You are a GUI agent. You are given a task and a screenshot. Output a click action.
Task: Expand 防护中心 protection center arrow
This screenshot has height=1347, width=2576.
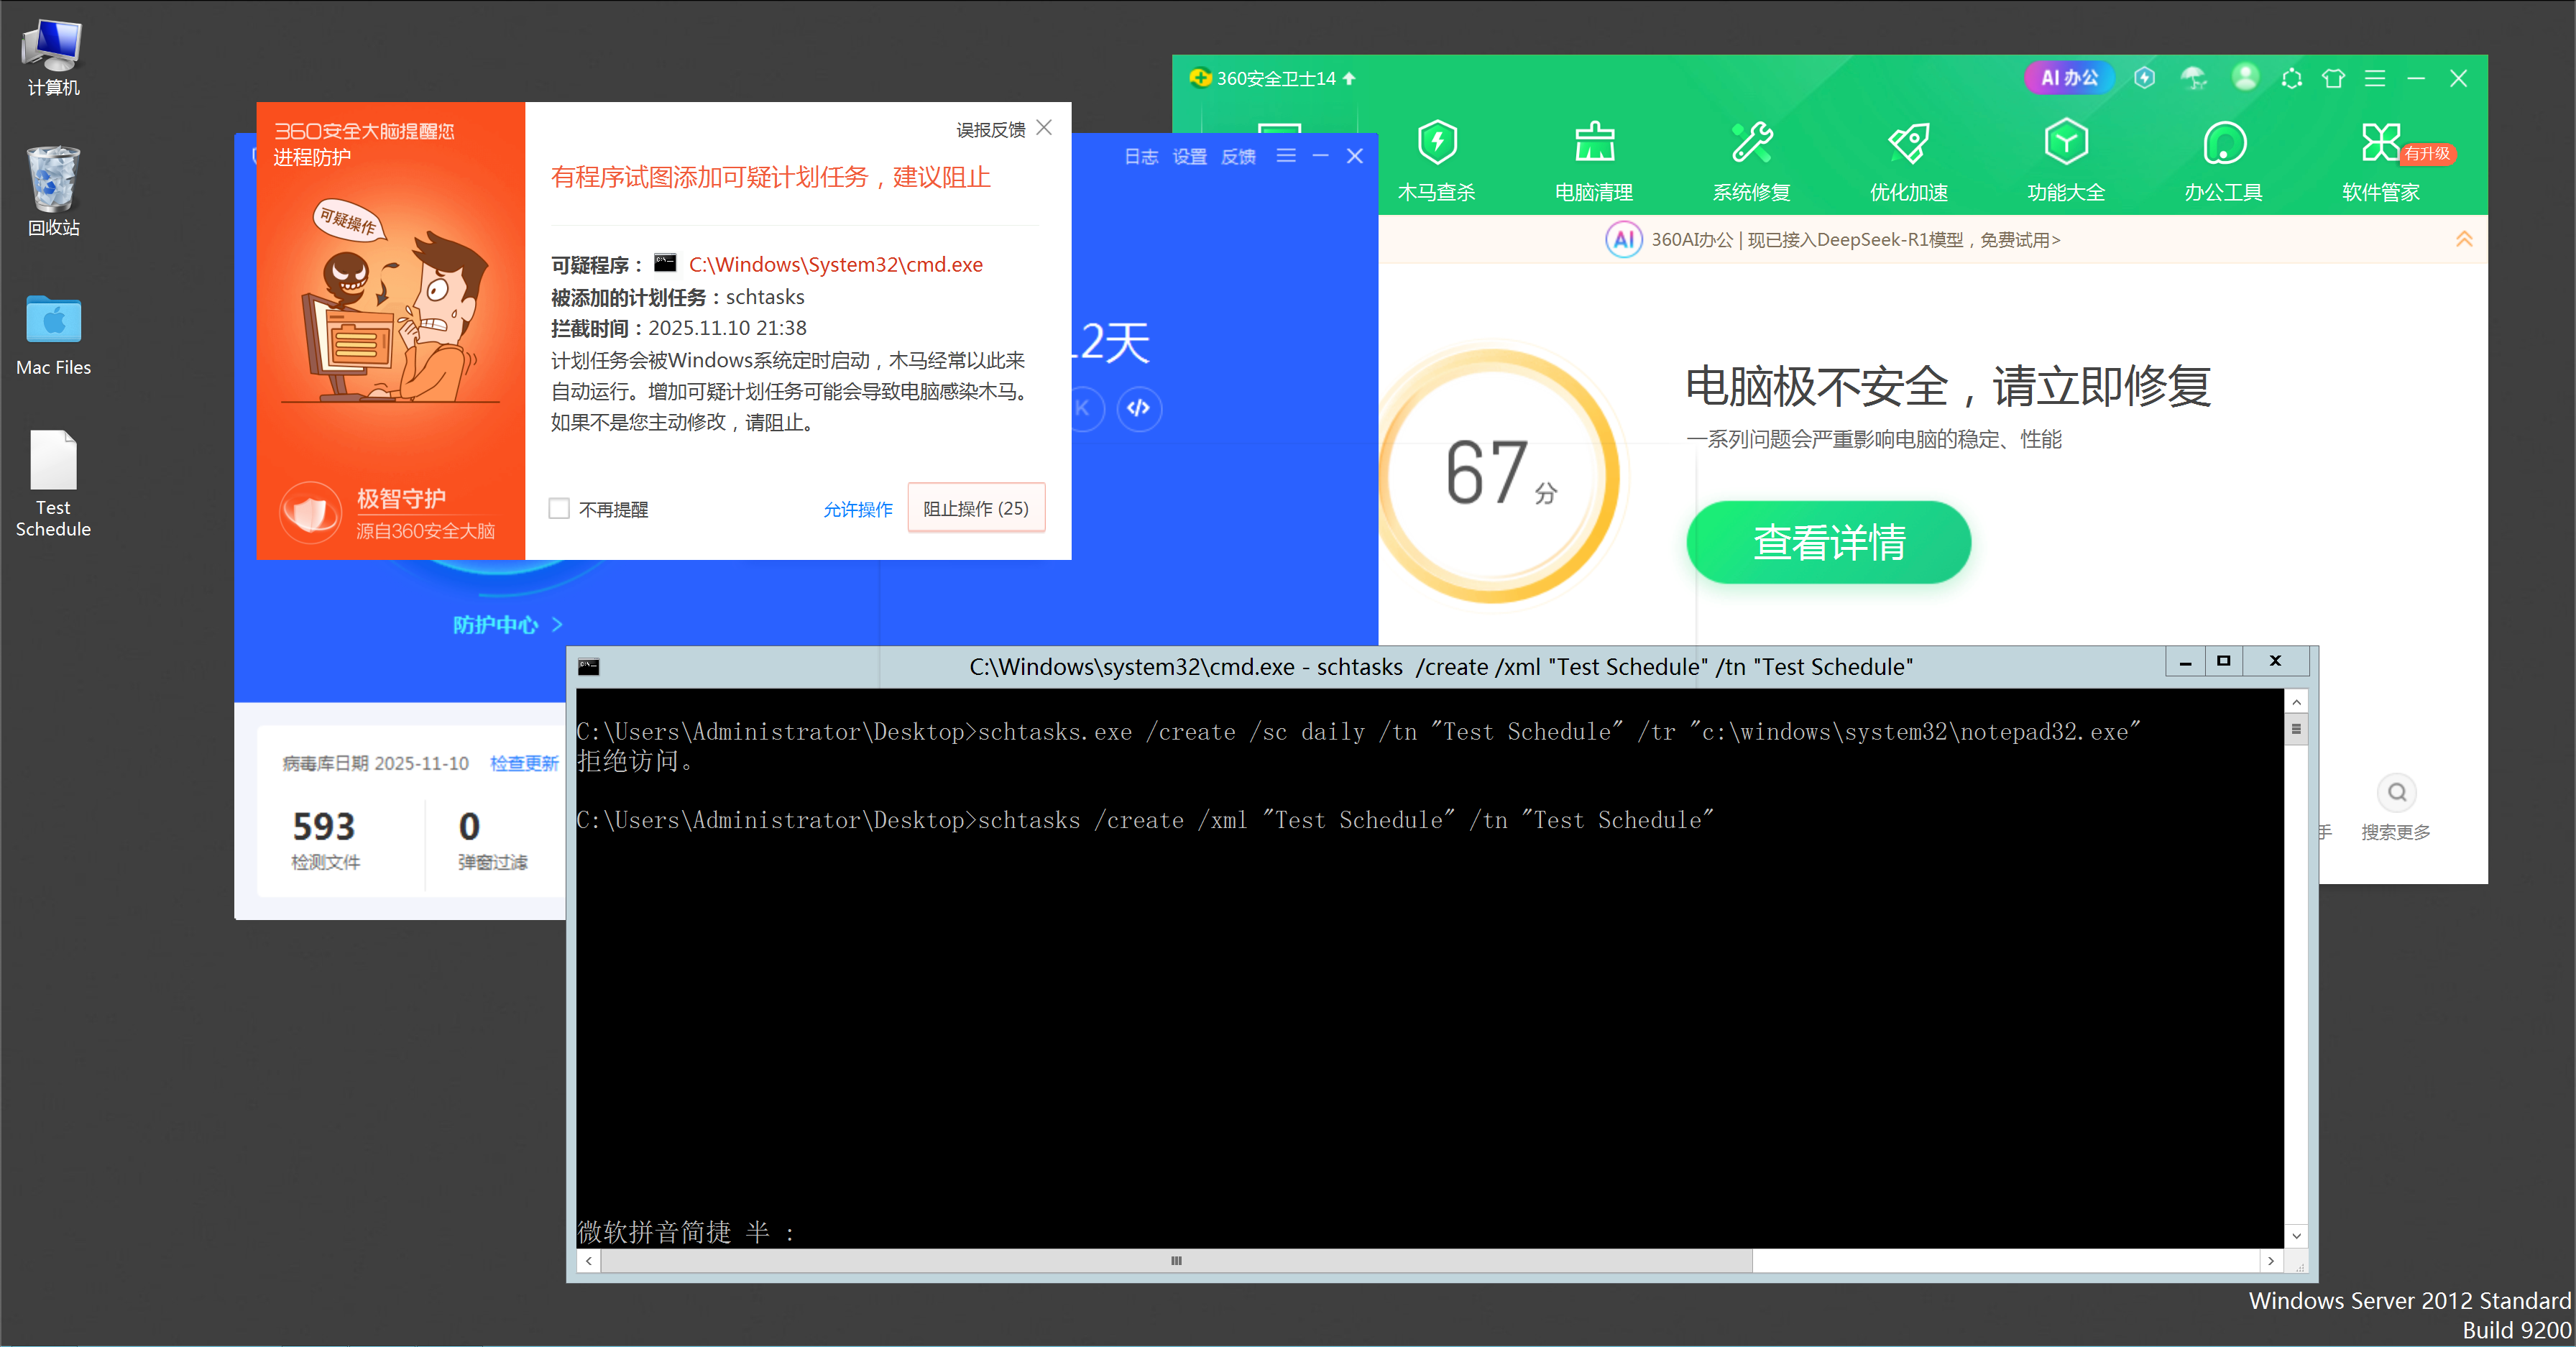pyautogui.click(x=557, y=625)
